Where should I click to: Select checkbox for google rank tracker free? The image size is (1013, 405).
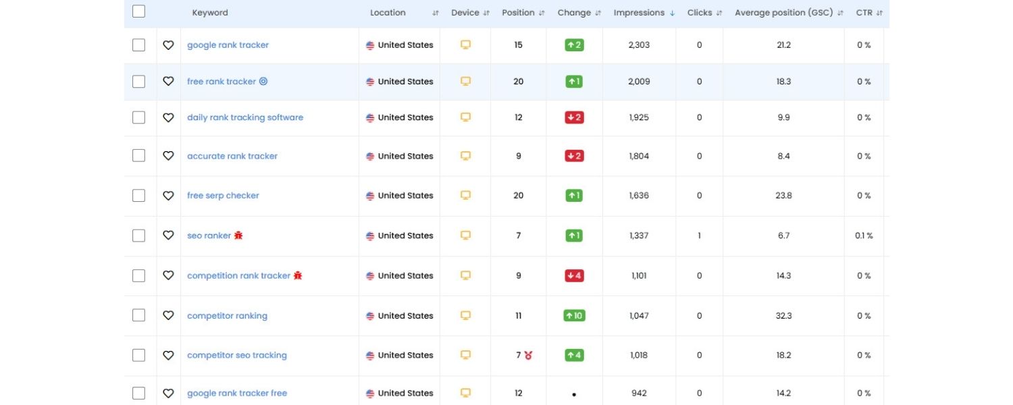138,393
